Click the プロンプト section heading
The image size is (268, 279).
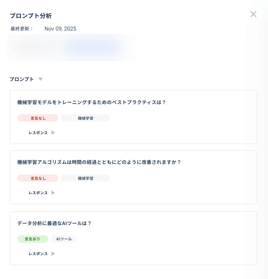[22, 79]
